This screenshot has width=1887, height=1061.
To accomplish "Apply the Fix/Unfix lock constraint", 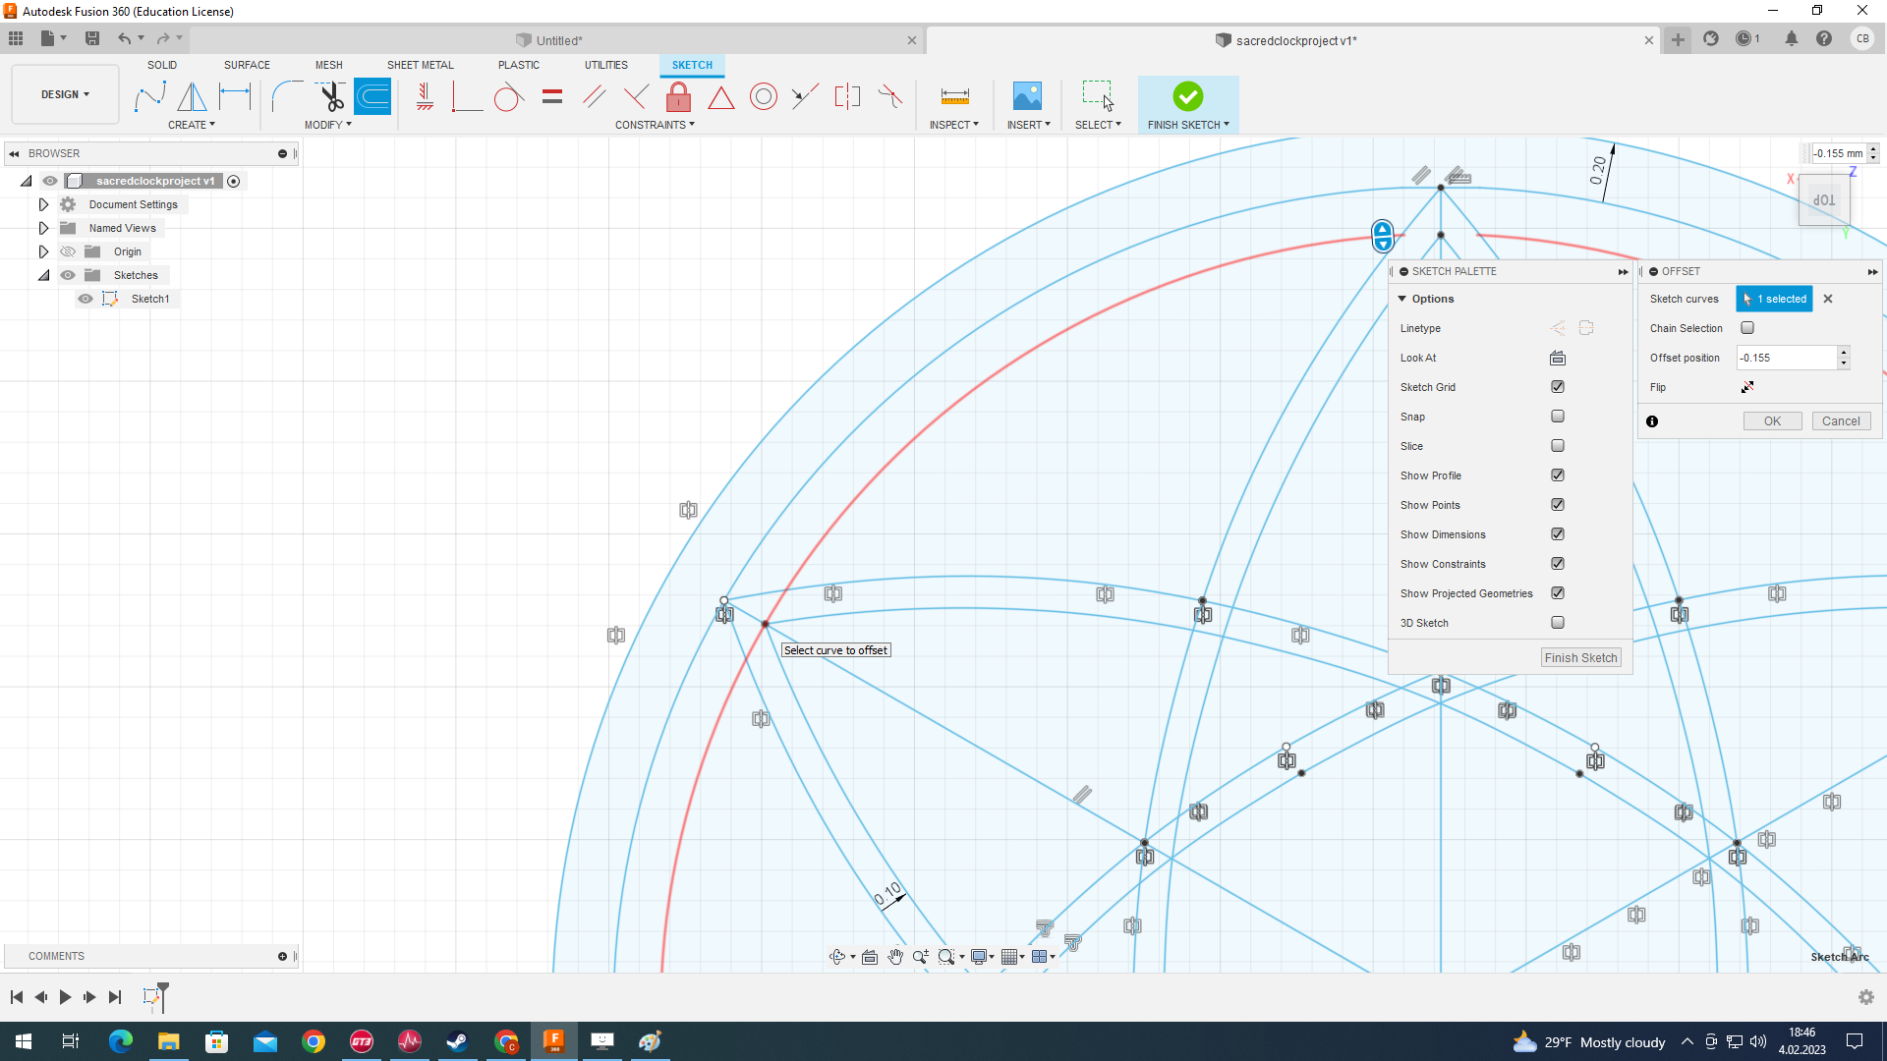I will 678,96.
